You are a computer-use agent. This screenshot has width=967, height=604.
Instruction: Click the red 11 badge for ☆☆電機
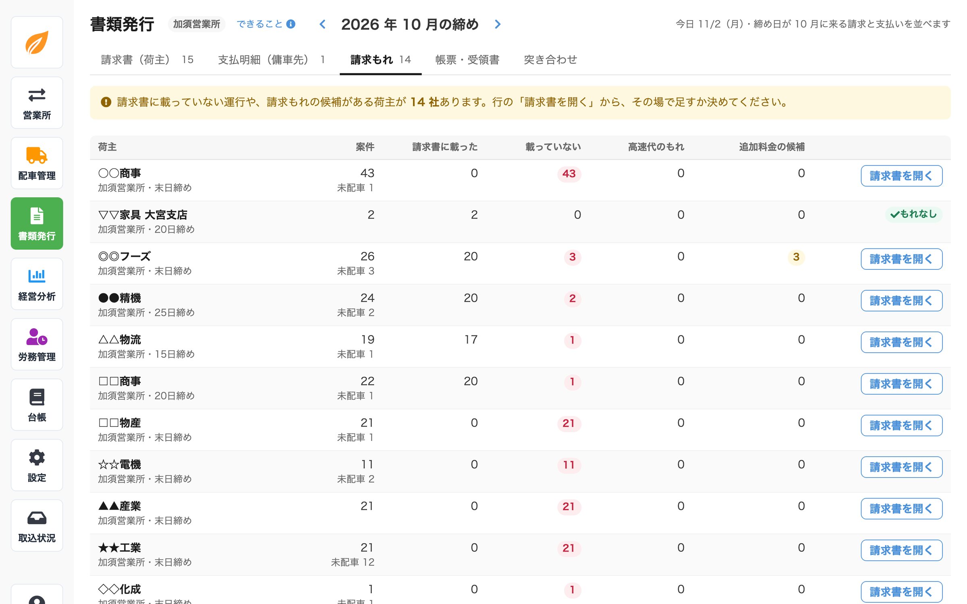pos(569,465)
